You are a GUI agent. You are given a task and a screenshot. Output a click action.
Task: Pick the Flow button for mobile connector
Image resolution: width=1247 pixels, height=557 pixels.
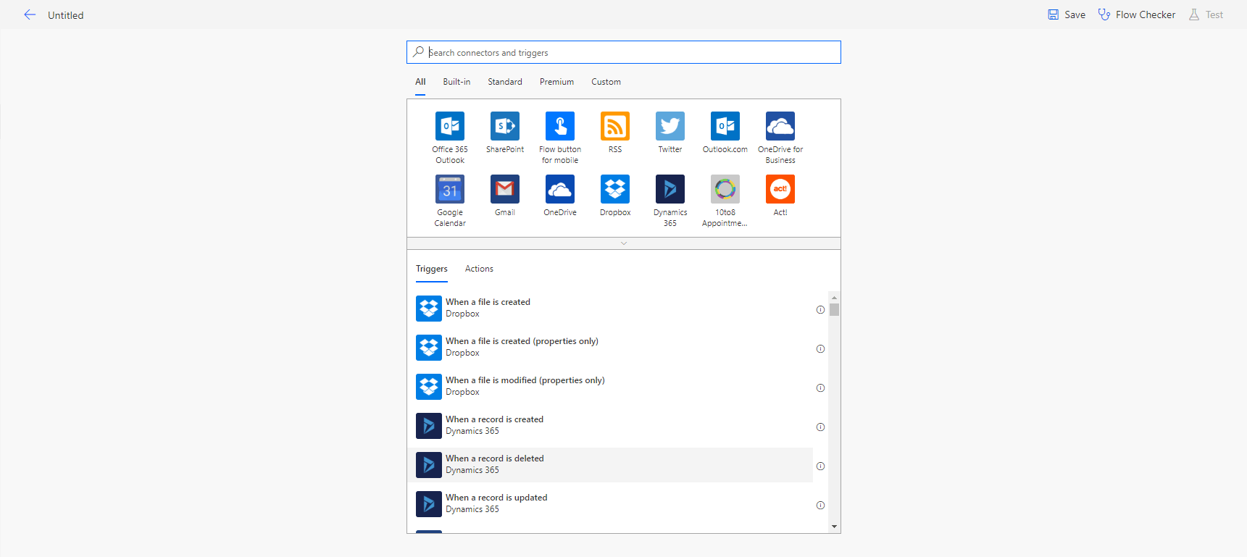[x=560, y=126]
